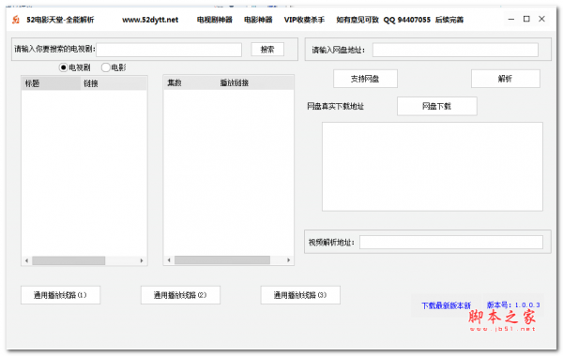Click the 通用播放线路 (1) button
This screenshot has height=356, width=563.
(60, 295)
